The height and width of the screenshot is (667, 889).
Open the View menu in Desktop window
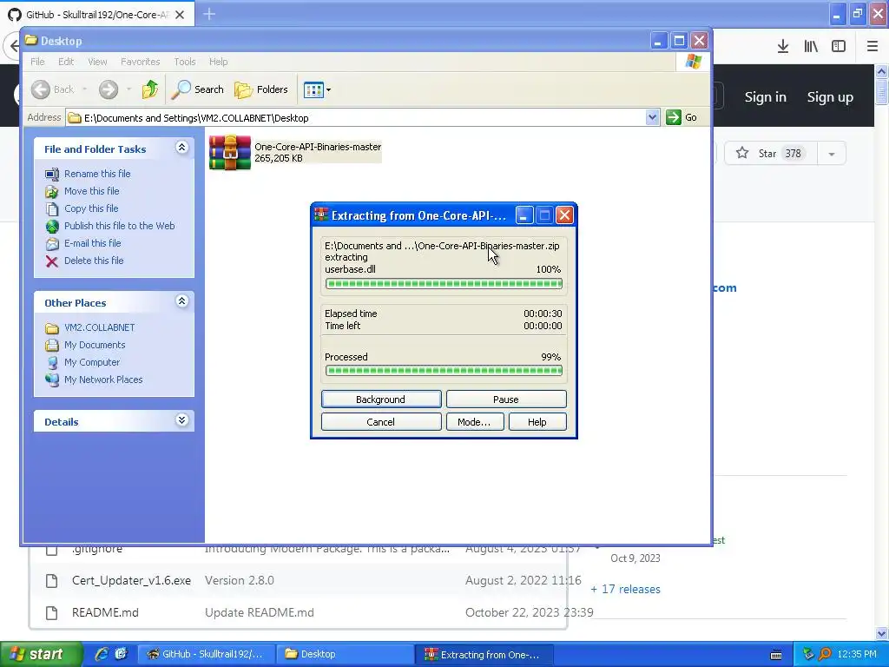tap(97, 62)
